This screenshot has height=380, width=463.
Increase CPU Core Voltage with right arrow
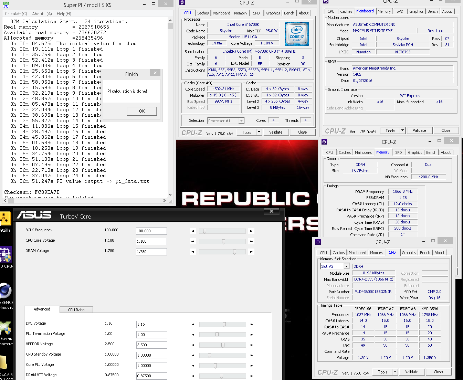pos(251,242)
